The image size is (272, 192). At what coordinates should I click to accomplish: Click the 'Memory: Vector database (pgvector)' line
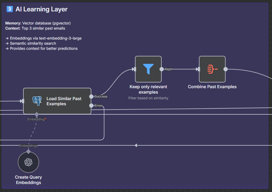pos(38,23)
